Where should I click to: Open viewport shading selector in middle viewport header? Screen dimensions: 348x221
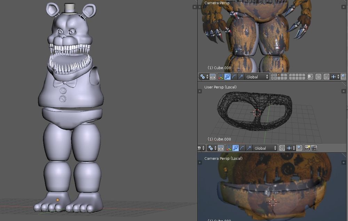click(201, 148)
